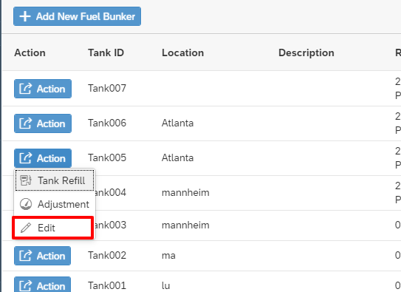This screenshot has width=401, height=292.
Task: Click the Atlanta location for Tank006
Action: (x=177, y=123)
